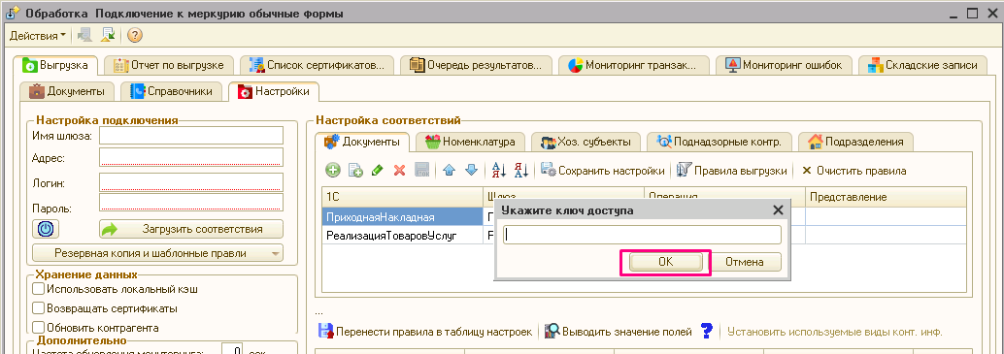This screenshot has height=354, width=1004.
Task: Move row up with blue arrow
Action: [449, 171]
